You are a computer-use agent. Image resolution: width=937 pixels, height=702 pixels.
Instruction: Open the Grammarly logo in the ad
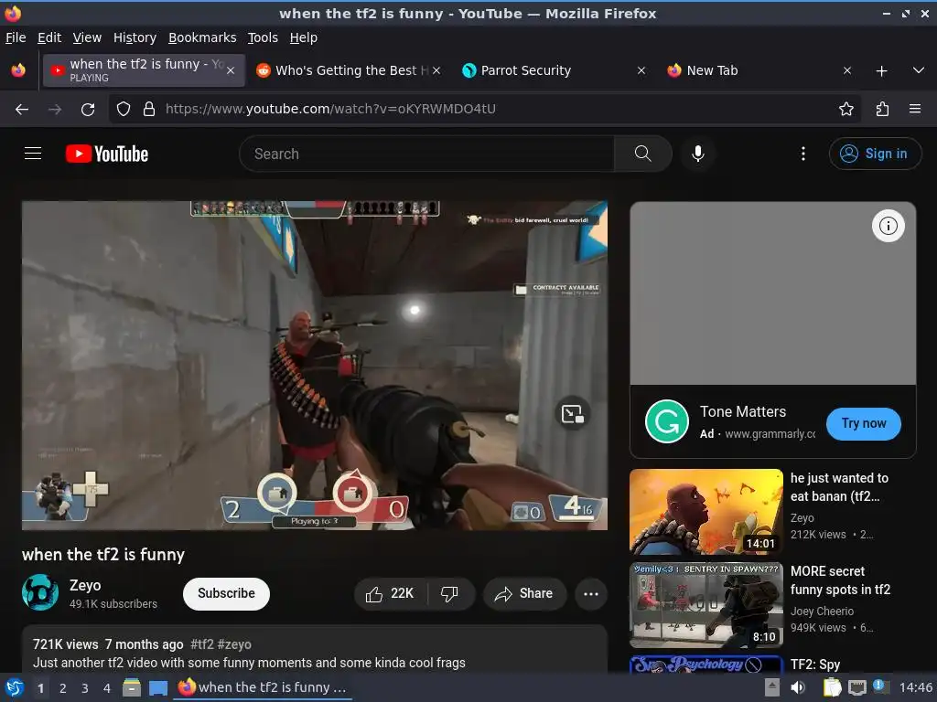click(667, 421)
